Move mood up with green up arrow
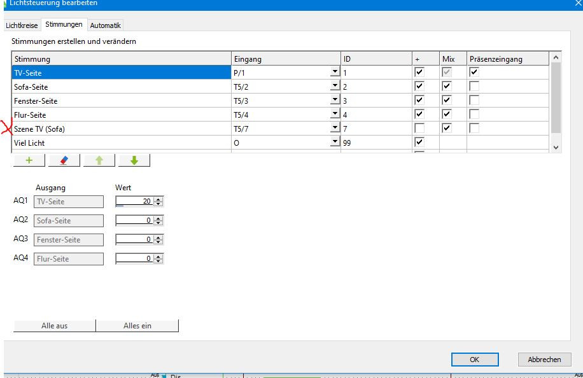Viewport: 583px width, 378px height. [99, 160]
